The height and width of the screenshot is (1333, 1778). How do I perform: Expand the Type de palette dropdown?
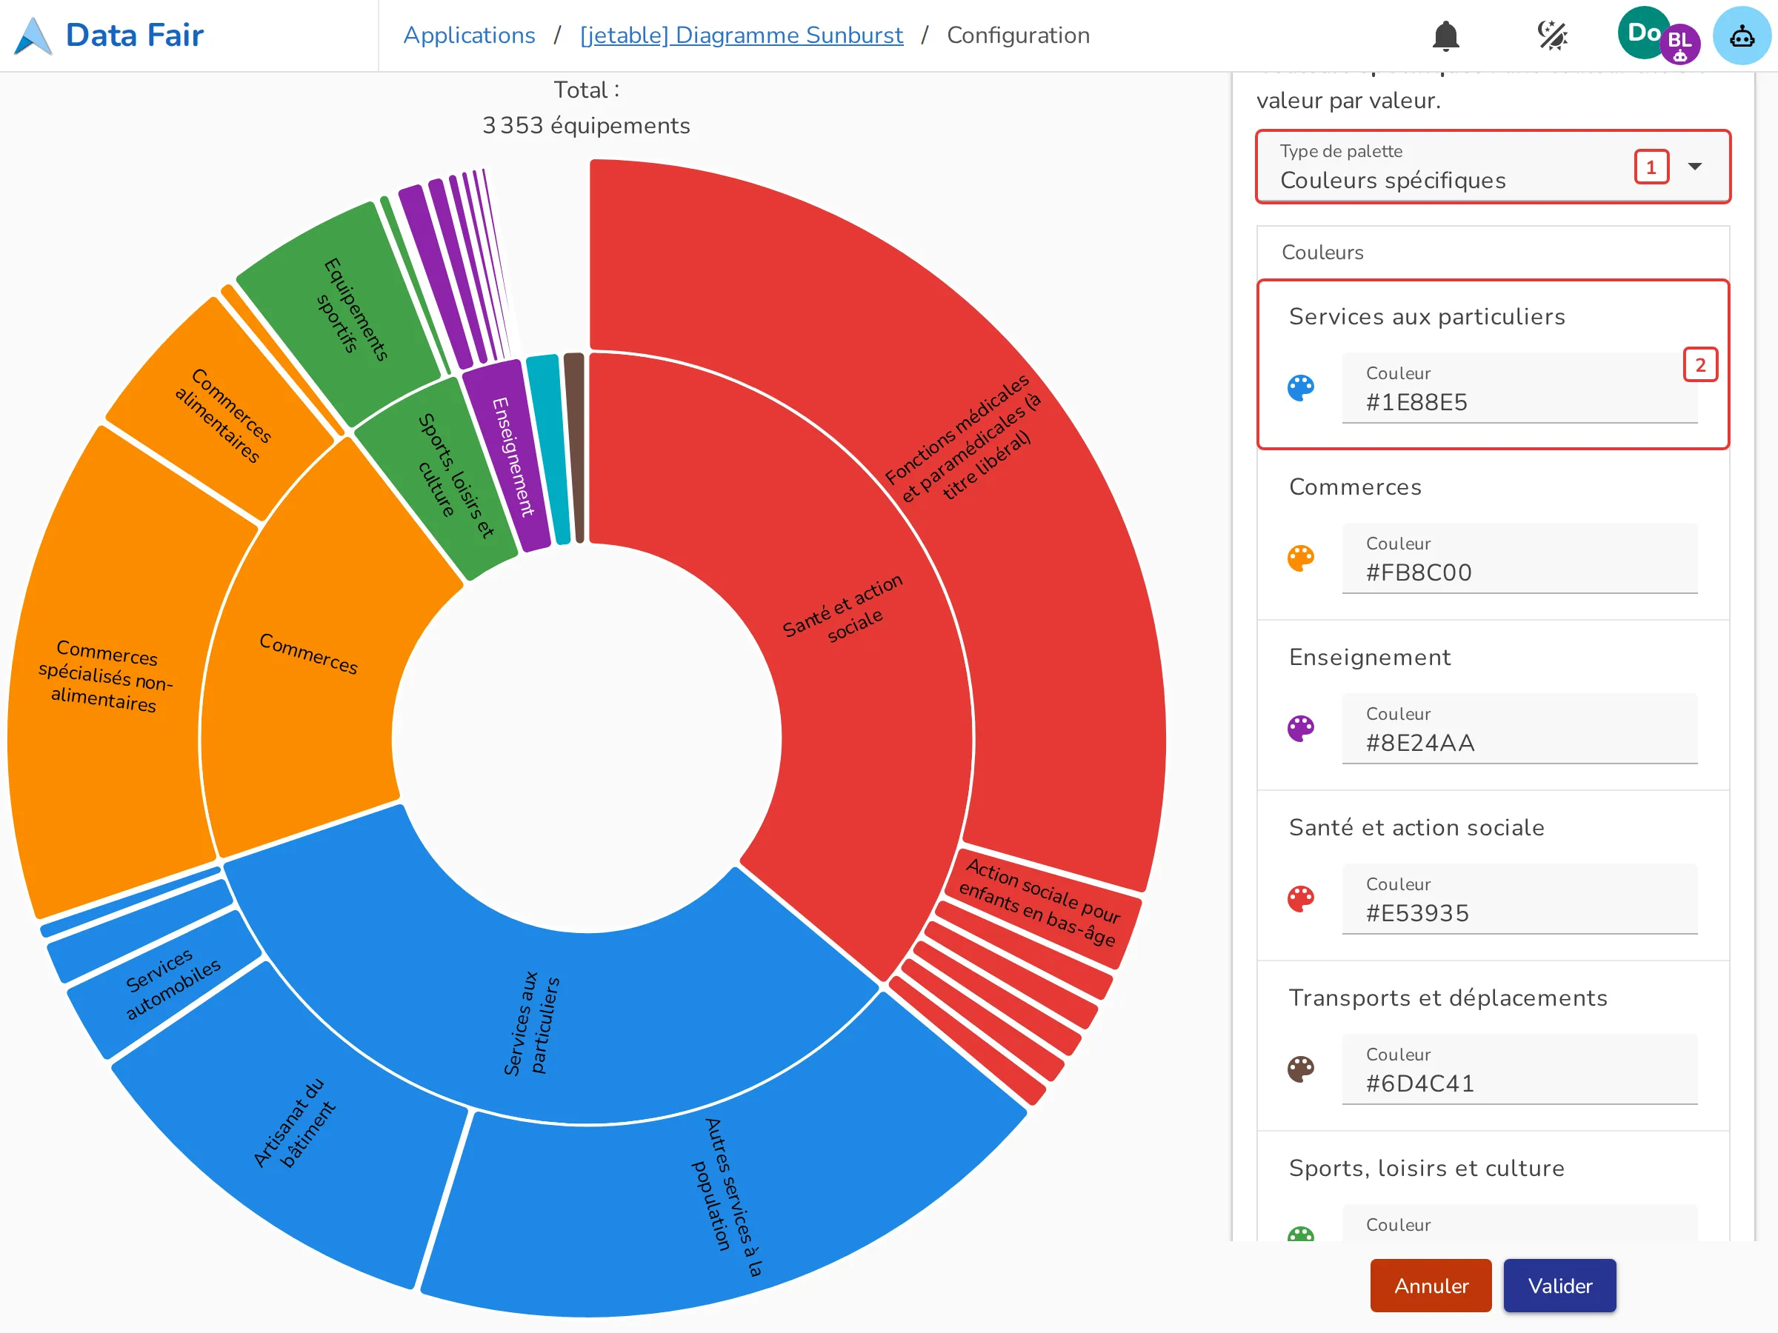[x=1494, y=167]
